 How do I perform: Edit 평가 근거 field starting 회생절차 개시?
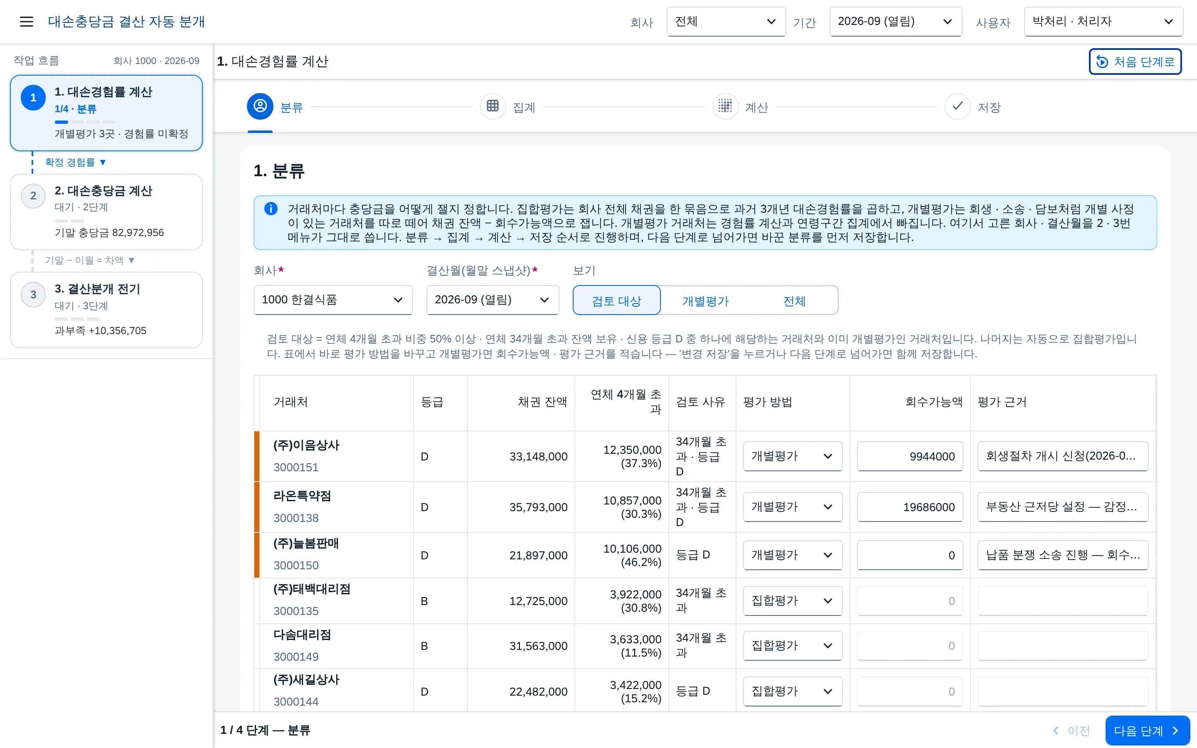pos(1062,456)
